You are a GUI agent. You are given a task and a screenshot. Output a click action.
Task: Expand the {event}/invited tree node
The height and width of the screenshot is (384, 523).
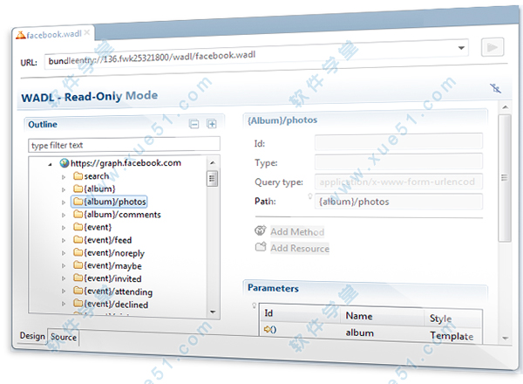point(64,278)
